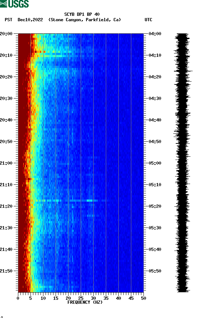
Task: Click the '20:20' PST time label
Action: [x=6, y=77]
